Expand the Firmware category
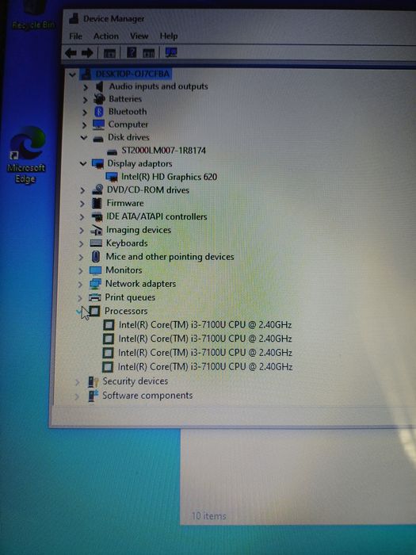 point(82,204)
